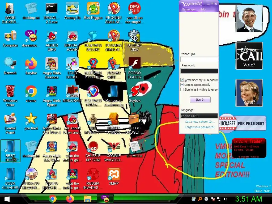Click the Sign In button
The image size is (272, 204).
200,100
